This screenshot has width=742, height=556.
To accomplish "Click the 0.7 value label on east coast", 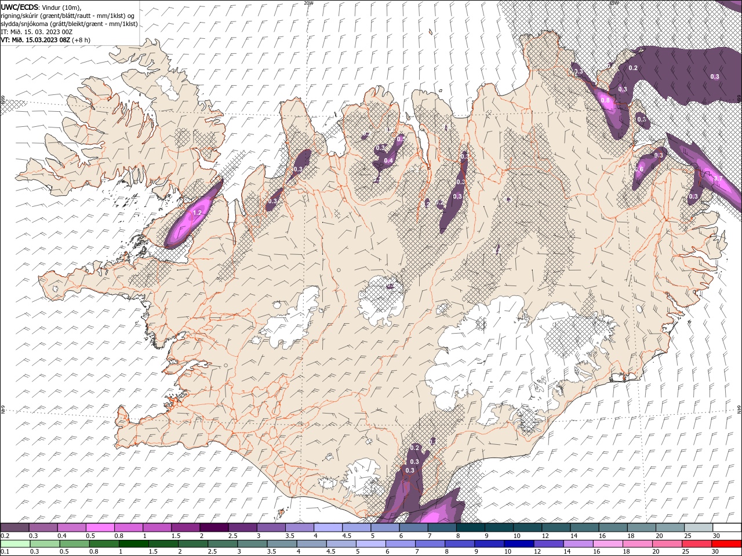I will [718, 178].
